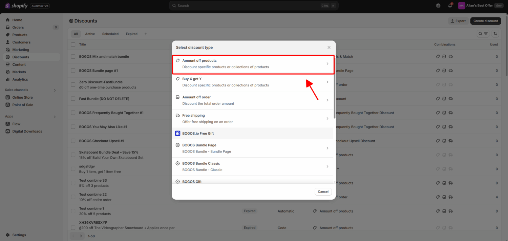Screen dimensions: 508x241
Task: Check Skateboard Bundle Deal row
Action: (73, 155)
